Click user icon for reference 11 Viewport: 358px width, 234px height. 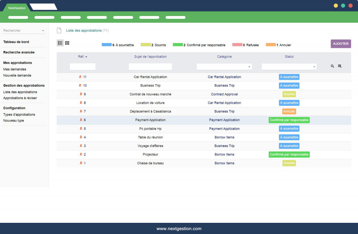point(80,77)
